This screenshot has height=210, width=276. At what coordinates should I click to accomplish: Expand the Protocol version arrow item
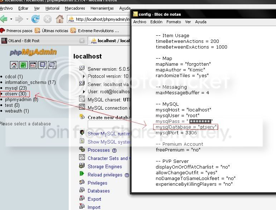[x=84, y=76]
